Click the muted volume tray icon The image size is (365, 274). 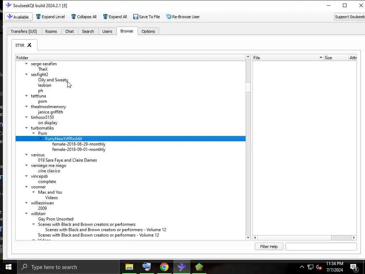pyautogui.click(x=319, y=267)
